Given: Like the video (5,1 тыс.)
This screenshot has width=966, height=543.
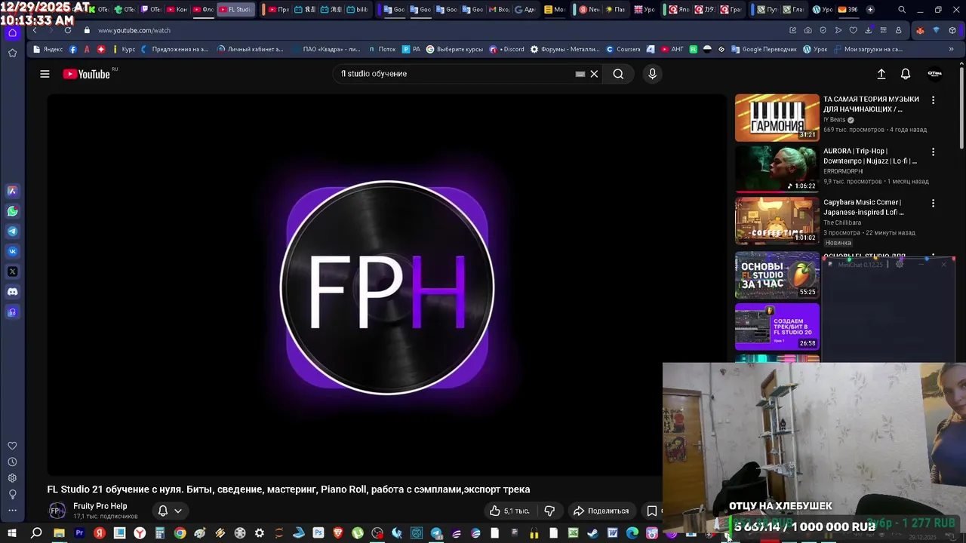Looking at the screenshot, I should [x=509, y=511].
